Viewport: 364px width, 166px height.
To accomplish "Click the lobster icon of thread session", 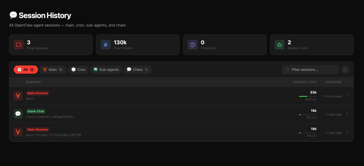I will point(18,132).
